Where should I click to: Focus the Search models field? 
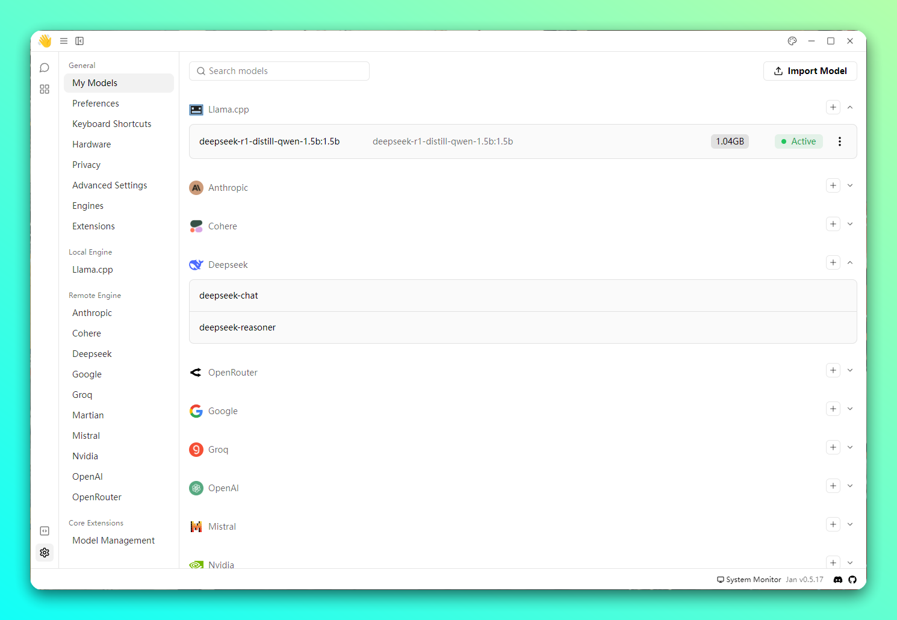point(279,71)
